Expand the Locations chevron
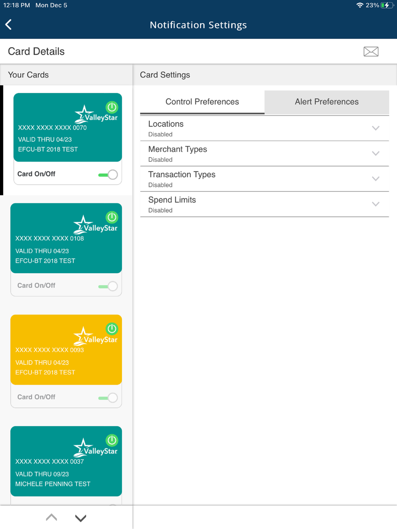The height and width of the screenshot is (529, 397). click(x=376, y=128)
